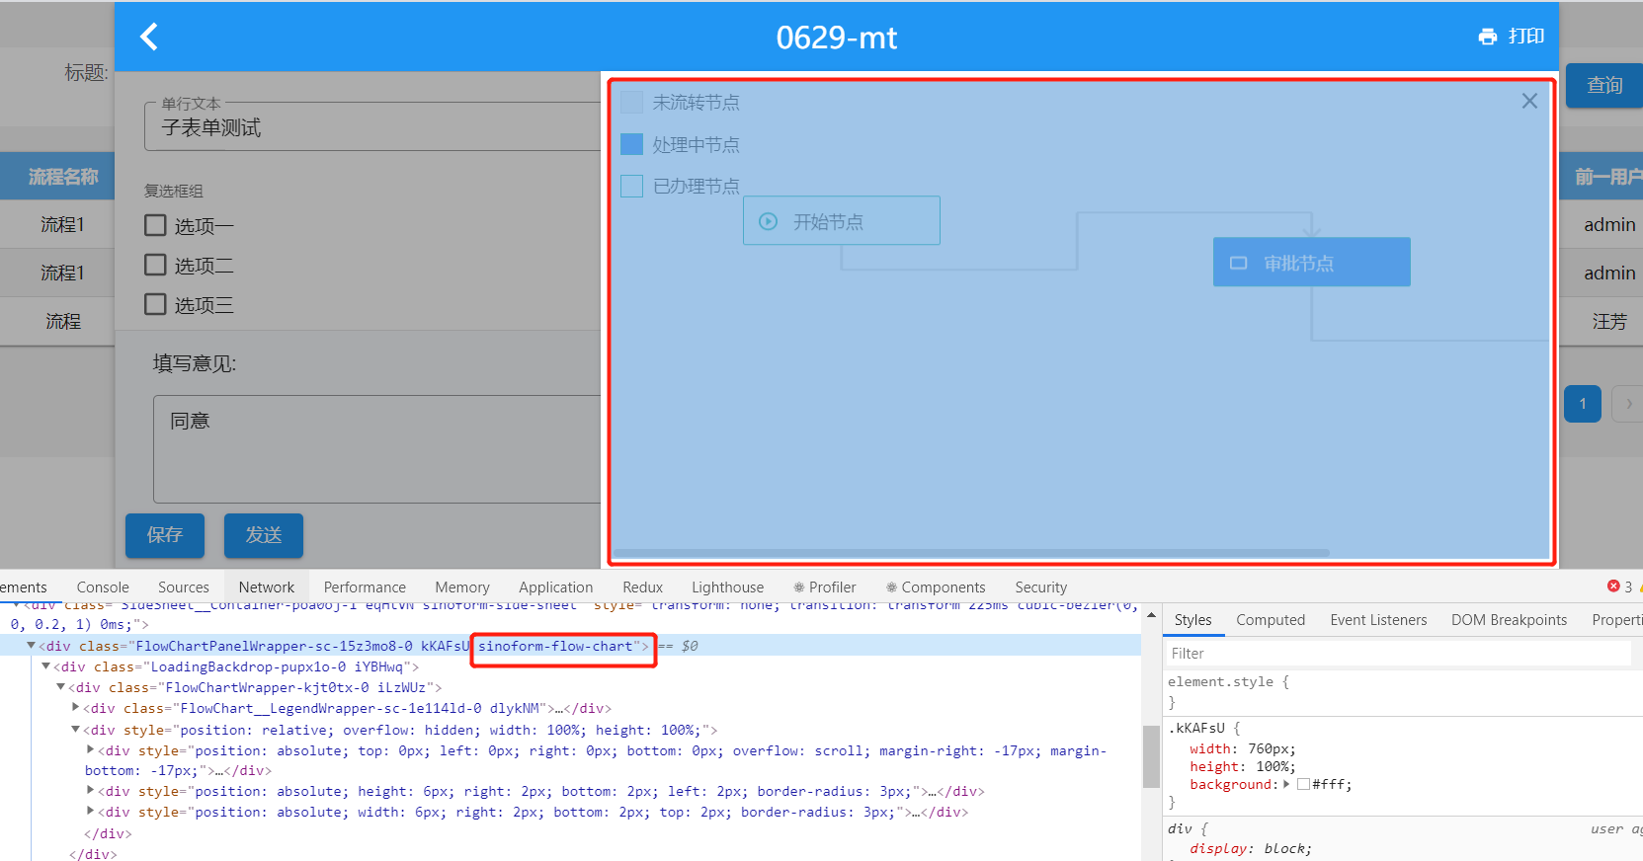Focus the 填写意见 textarea

coord(376,449)
